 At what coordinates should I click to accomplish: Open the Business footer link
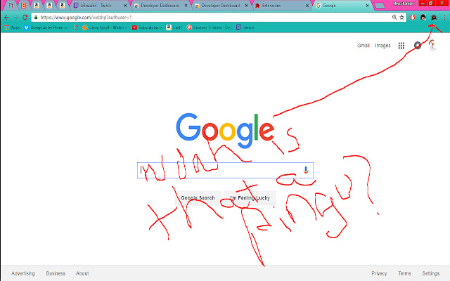point(56,273)
